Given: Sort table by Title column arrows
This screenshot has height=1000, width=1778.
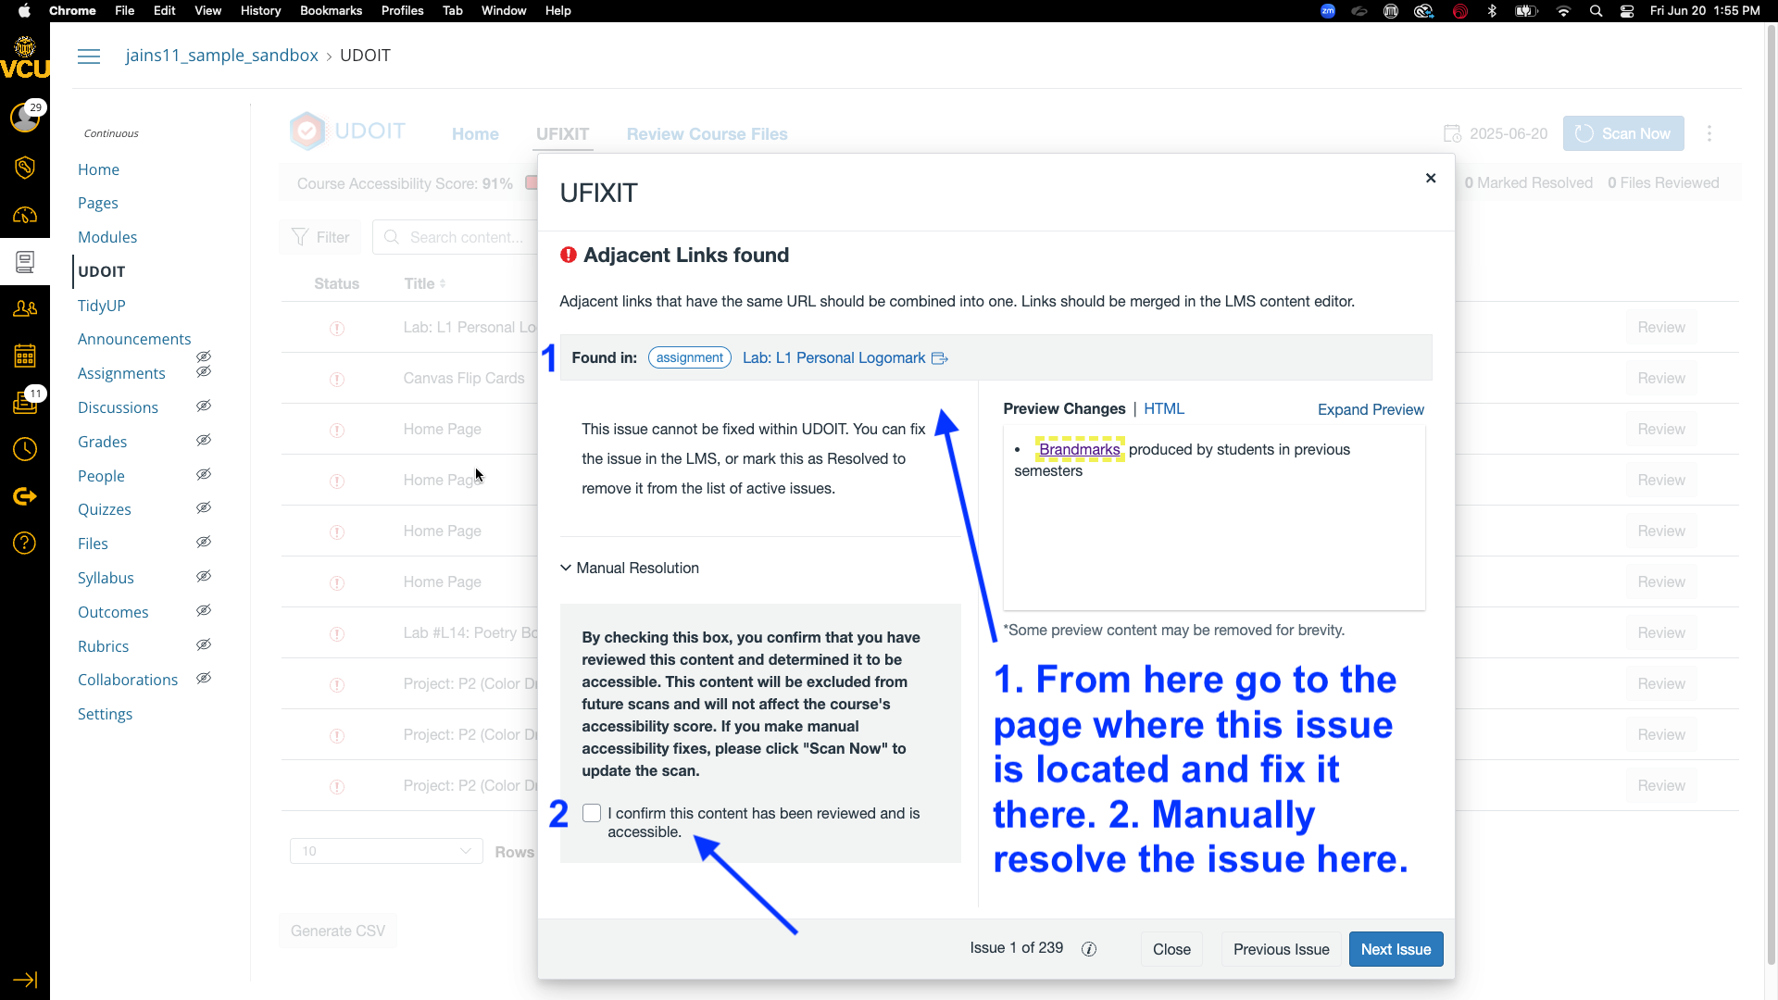Looking at the screenshot, I should (x=443, y=283).
